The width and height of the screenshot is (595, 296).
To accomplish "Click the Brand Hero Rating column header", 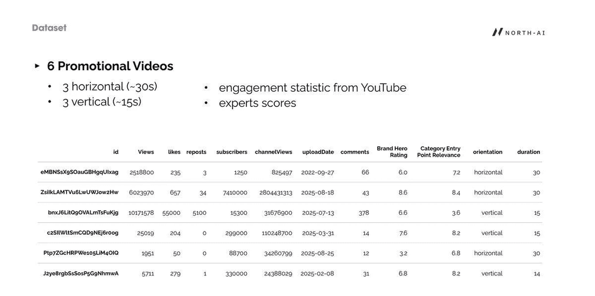I will 392,152.
